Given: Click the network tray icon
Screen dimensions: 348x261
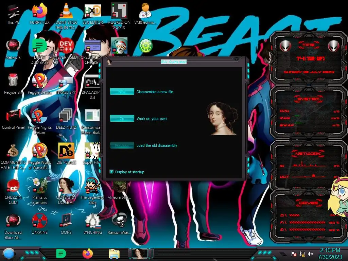Looking at the screenshot, I should pos(302,254).
